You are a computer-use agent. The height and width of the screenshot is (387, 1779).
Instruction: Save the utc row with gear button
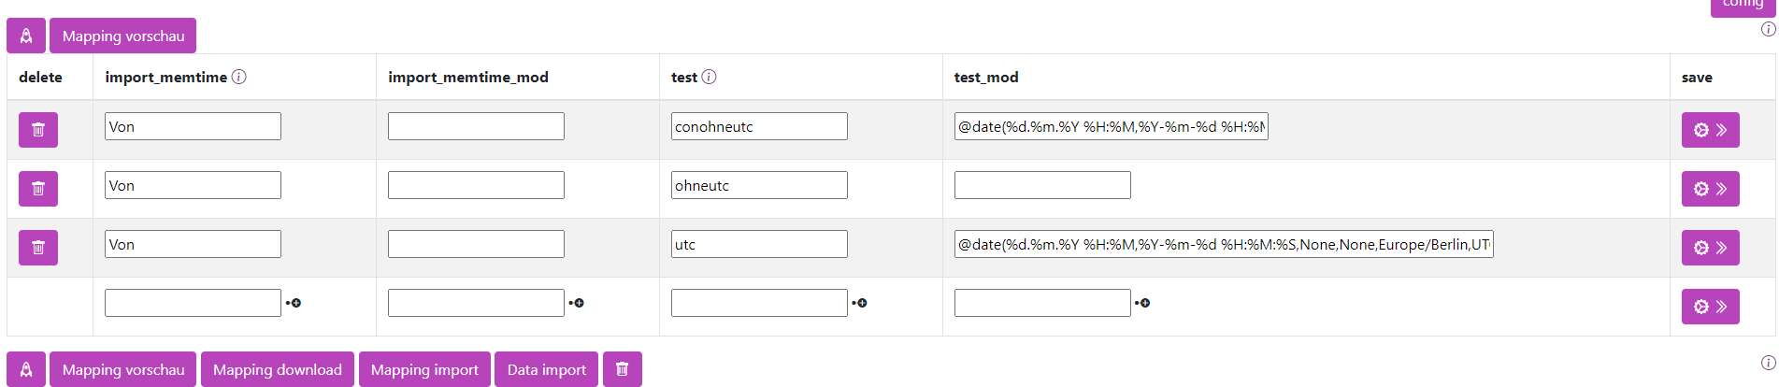1710,248
